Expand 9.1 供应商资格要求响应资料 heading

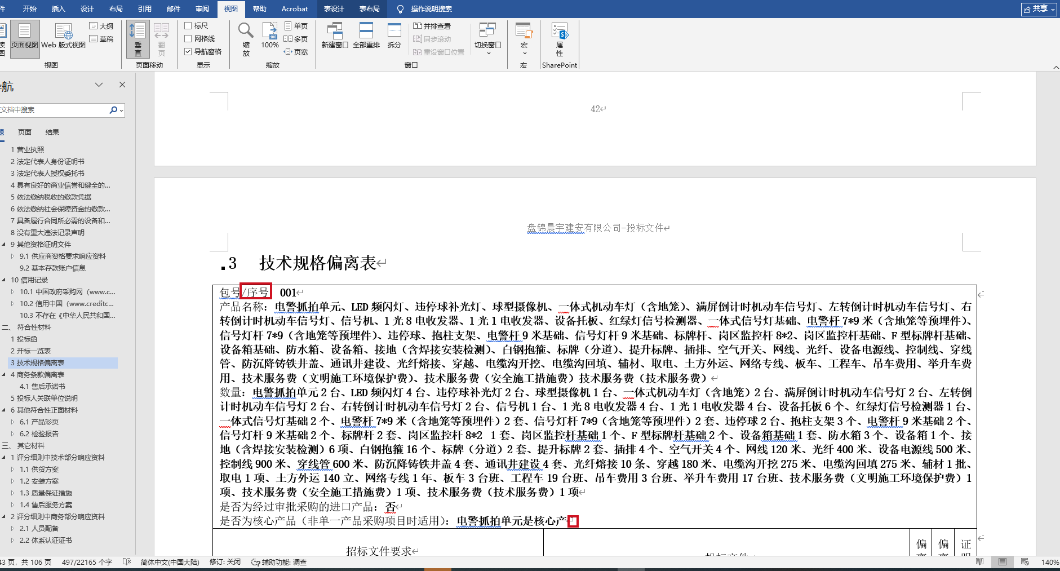13,256
